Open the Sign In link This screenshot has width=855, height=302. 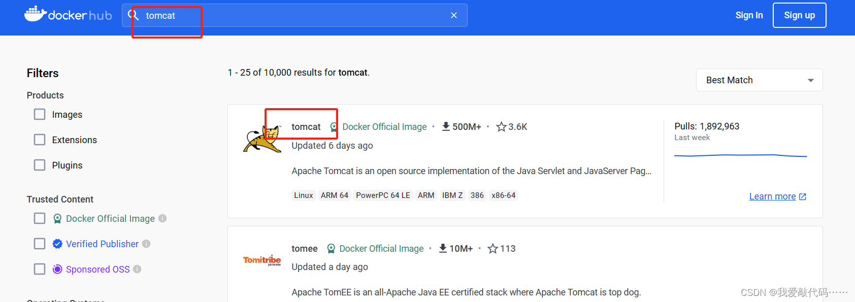[749, 15]
